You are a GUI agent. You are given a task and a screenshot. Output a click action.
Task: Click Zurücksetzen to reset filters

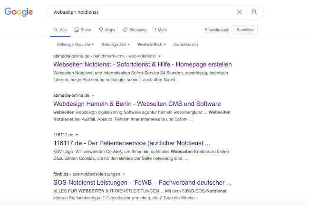pos(185,45)
